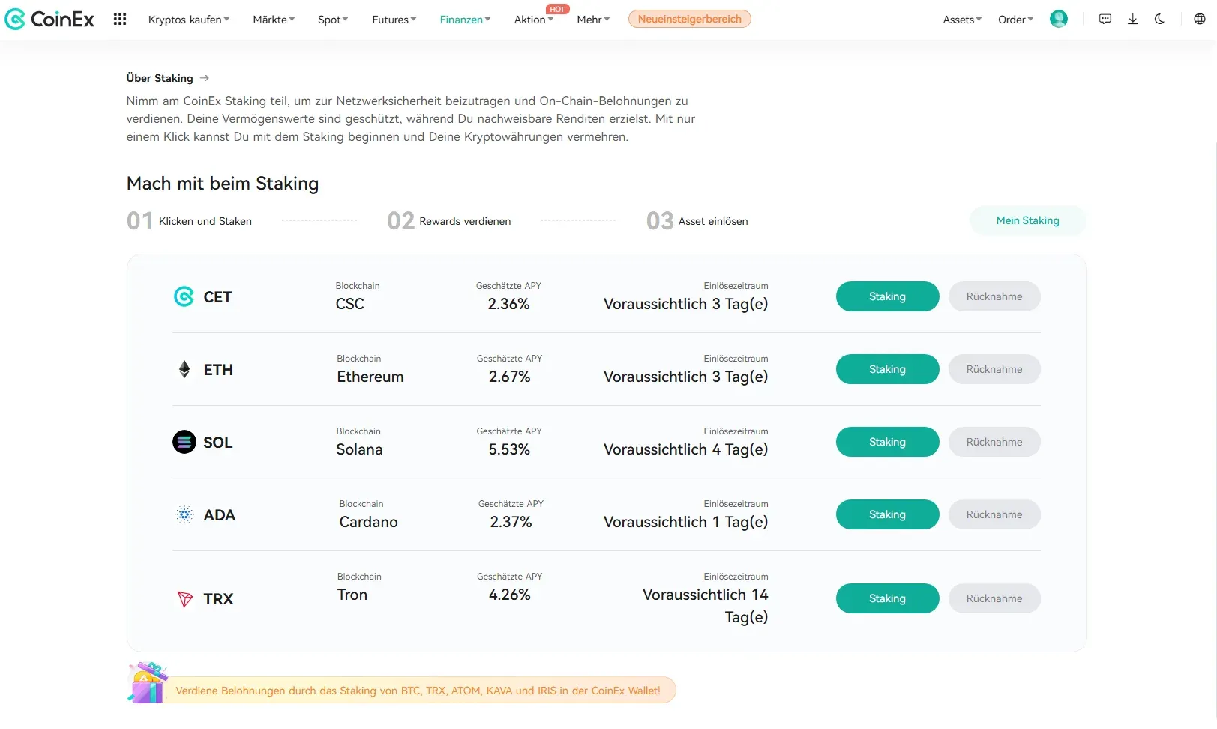Screen dimensions: 1217x729
Task: Click the 5.53% APY value
Action: [509, 449]
